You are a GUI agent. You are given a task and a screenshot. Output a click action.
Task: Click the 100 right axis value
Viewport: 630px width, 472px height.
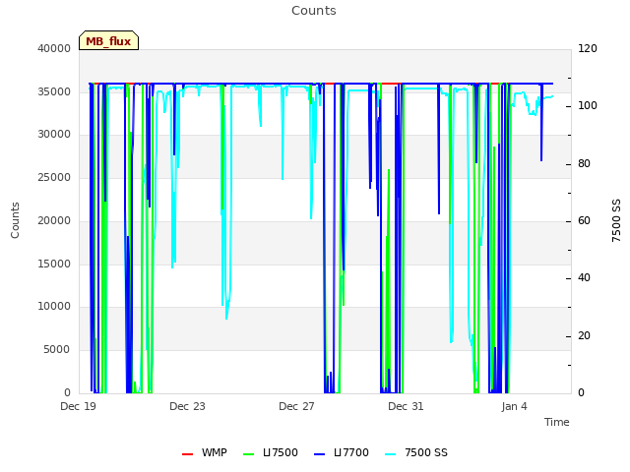588,105
